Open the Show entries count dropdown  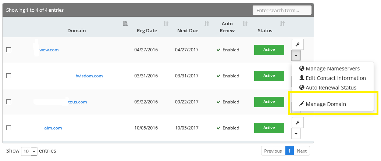tap(29, 151)
